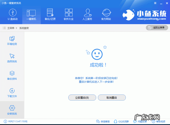Open the 软件大全 software collection
The image size is (170, 125).
pos(69,15)
